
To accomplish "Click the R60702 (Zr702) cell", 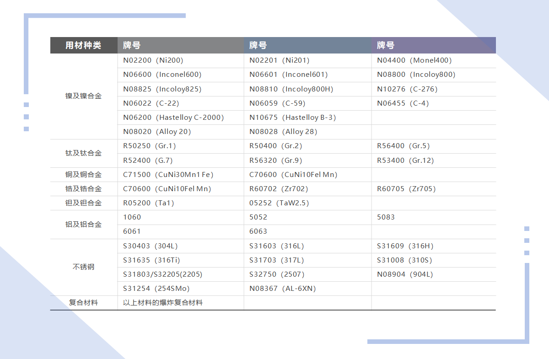I will 307,189.
